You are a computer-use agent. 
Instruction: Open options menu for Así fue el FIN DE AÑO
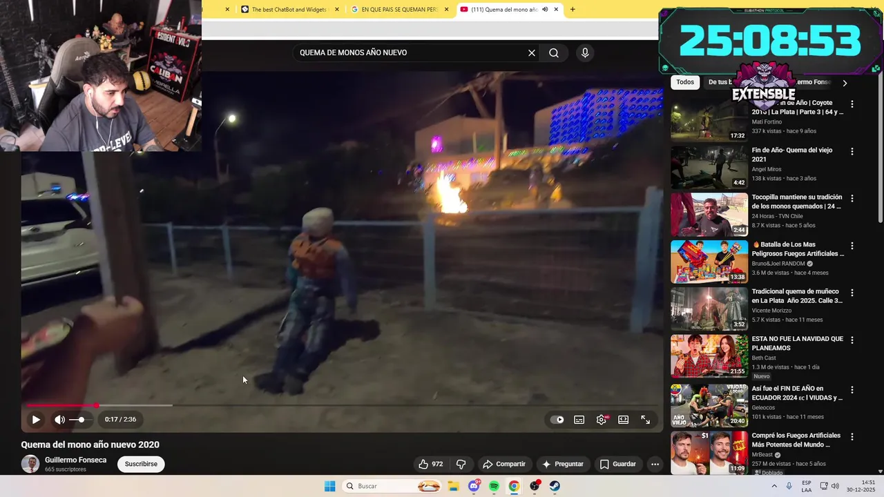(x=852, y=390)
